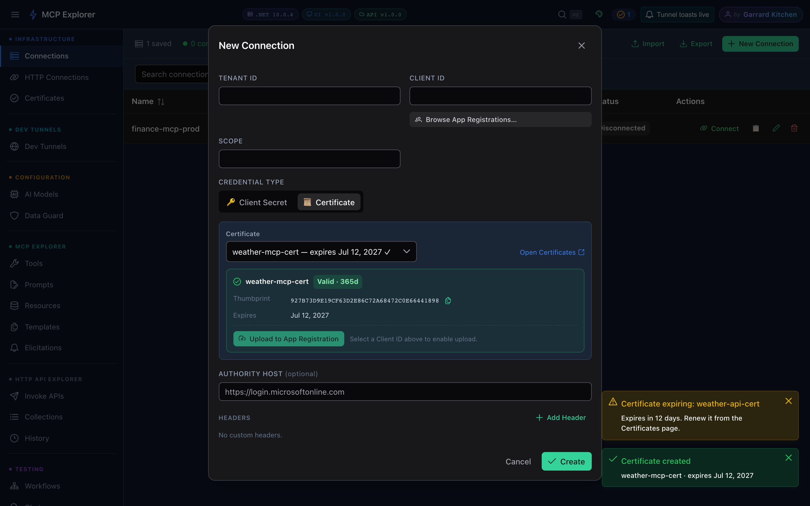
Task: Select Client Secret credential type
Action: pos(257,202)
